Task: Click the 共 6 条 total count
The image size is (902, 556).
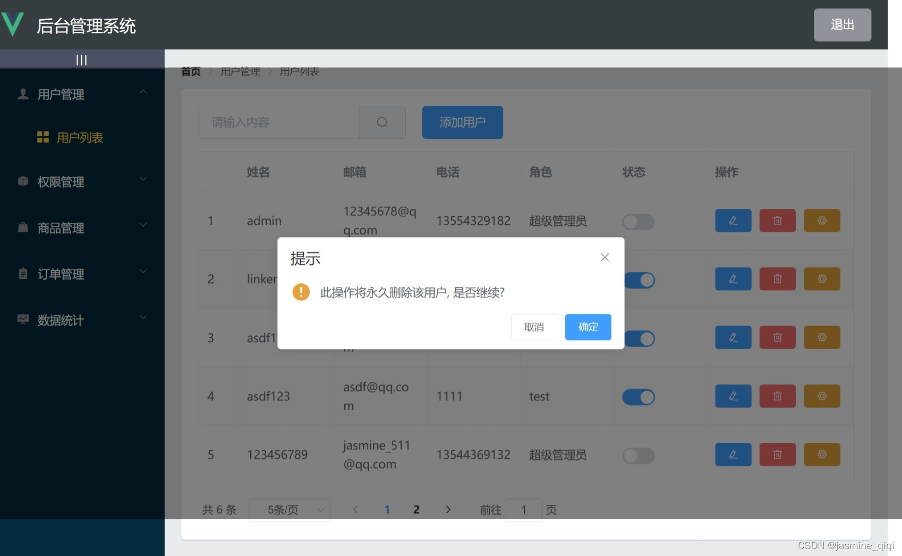Action: tap(219, 510)
